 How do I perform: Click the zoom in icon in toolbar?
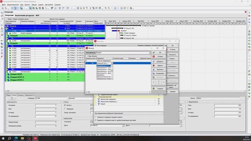coord(106,8)
